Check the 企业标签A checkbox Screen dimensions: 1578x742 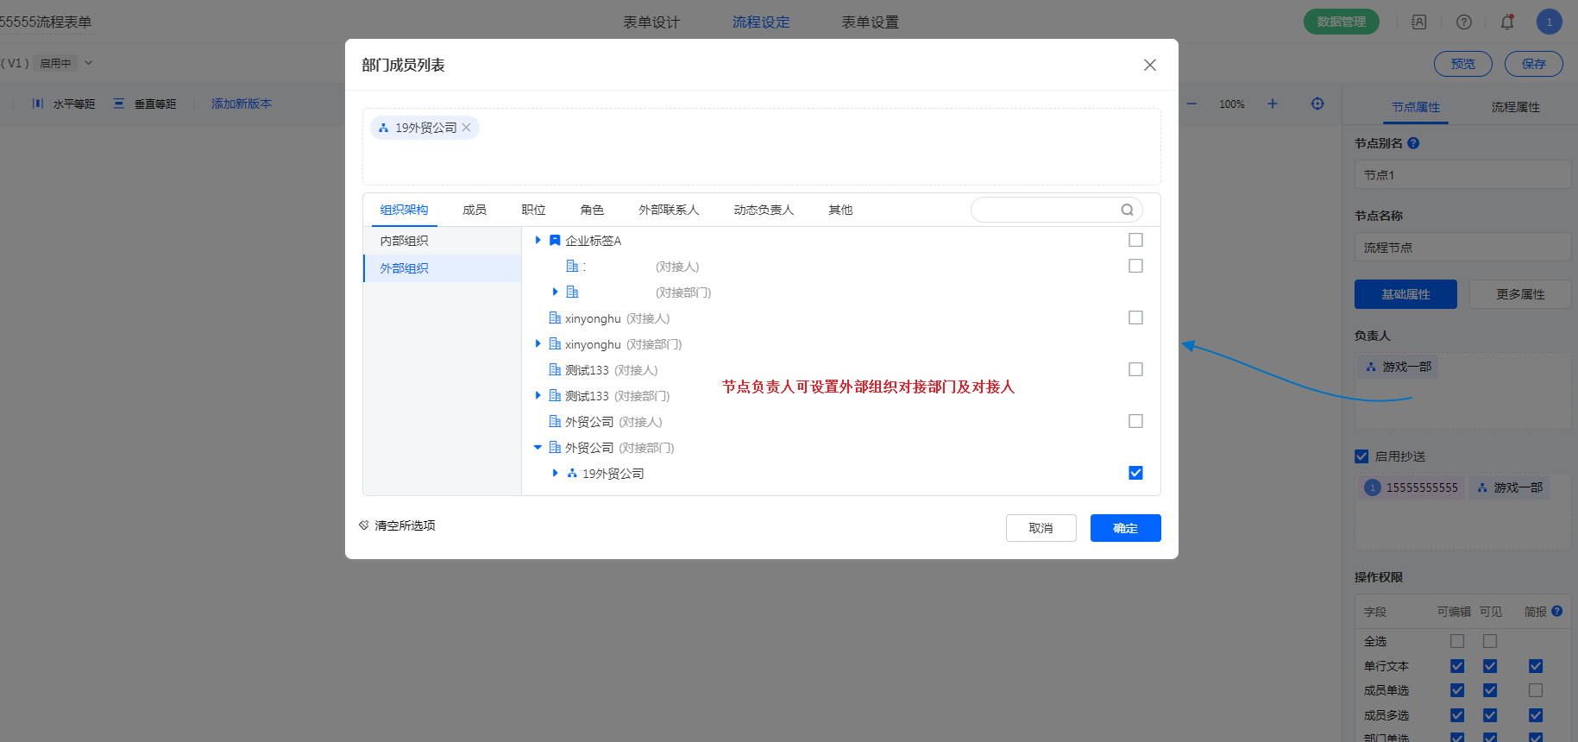[x=1135, y=240]
